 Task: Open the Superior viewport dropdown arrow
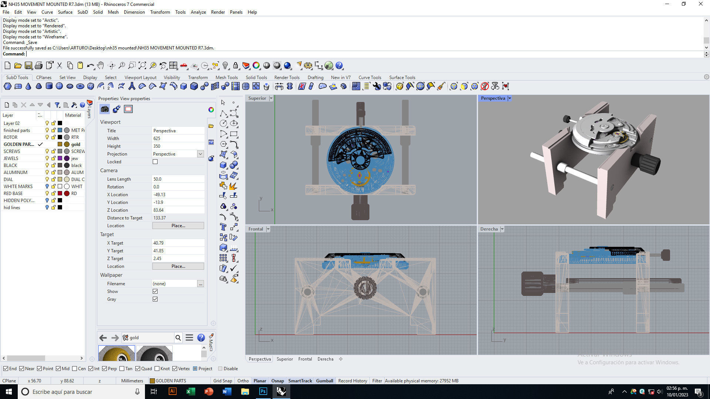coord(271,98)
